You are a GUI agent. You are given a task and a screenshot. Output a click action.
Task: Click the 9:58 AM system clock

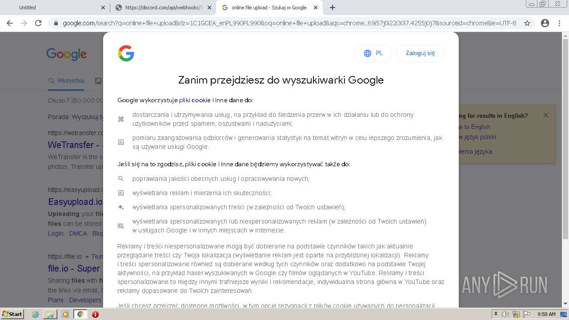coord(546,314)
